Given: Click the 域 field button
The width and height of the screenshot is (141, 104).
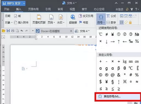Looking at the screenshot, I should click(17, 16).
